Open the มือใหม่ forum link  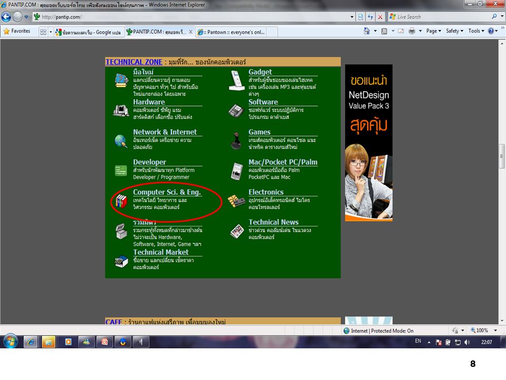[x=143, y=72]
